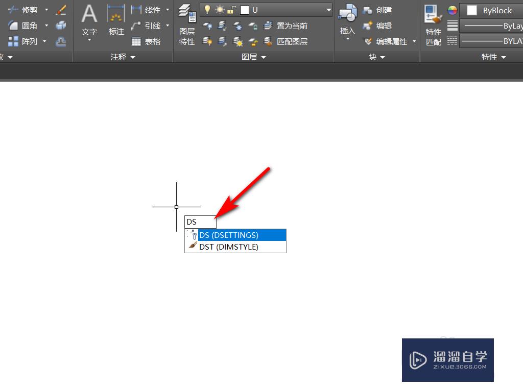
Task: Click the Erase tool icon
Action: [x=61, y=10]
